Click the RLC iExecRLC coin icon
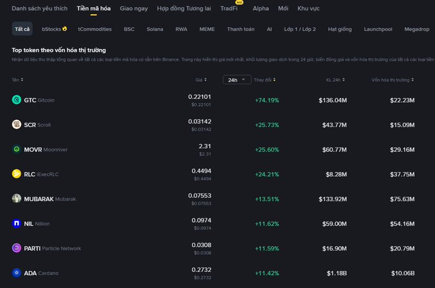The width and height of the screenshot is (435, 288). point(17,174)
